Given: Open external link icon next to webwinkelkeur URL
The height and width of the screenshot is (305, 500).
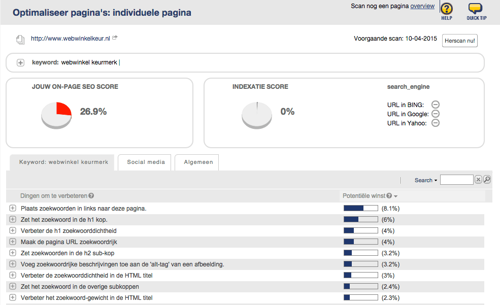Looking at the screenshot, I should 115,38.
